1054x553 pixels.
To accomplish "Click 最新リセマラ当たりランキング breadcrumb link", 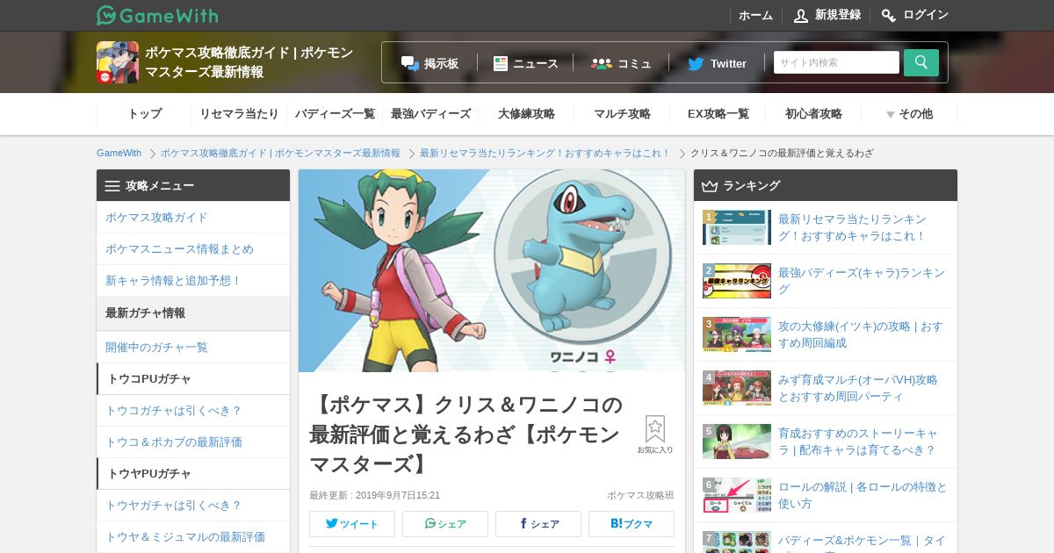I will 545,153.
